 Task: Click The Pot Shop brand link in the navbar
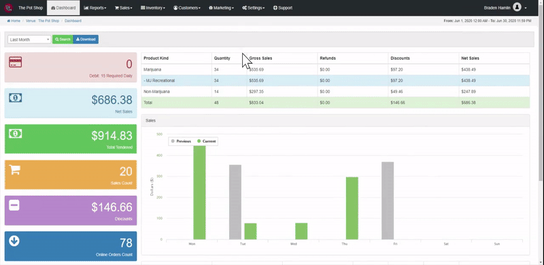click(31, 7)
